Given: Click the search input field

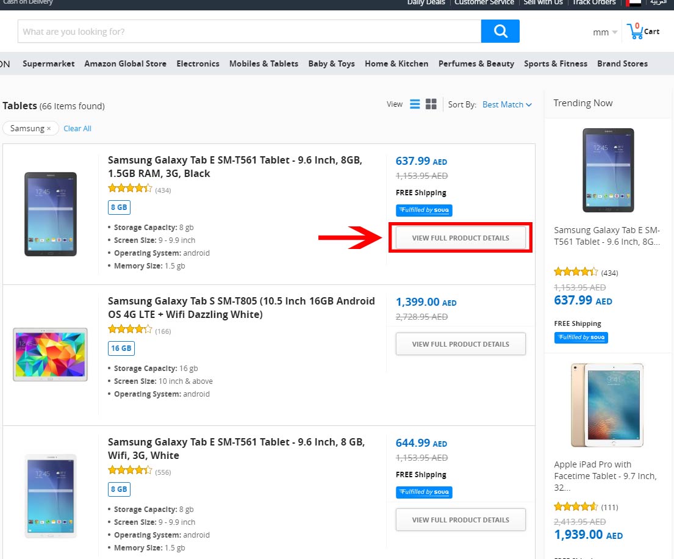Looking at the screenshot, I should [x=249, y=31].
